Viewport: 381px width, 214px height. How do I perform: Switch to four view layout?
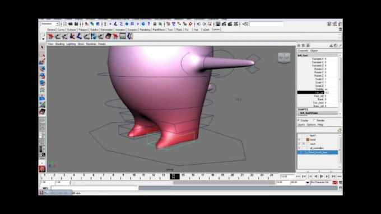42,127
